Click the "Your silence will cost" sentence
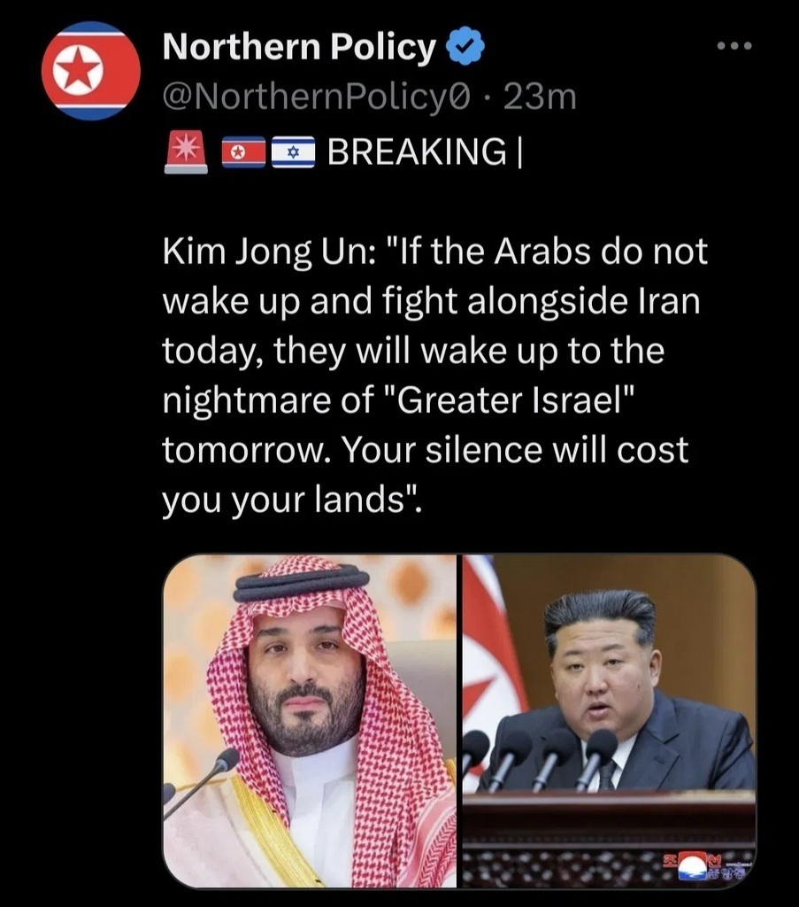Image resolution: width=799 pixels, height=907 pixels. coord(515,450)
